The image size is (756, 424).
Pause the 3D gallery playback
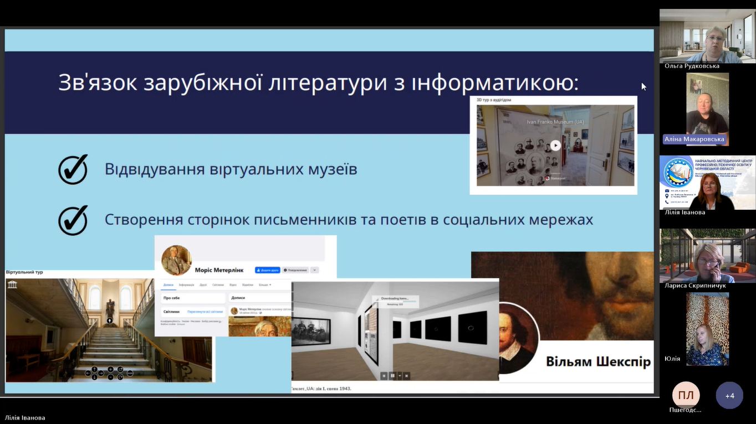click(x=392, y=376)
